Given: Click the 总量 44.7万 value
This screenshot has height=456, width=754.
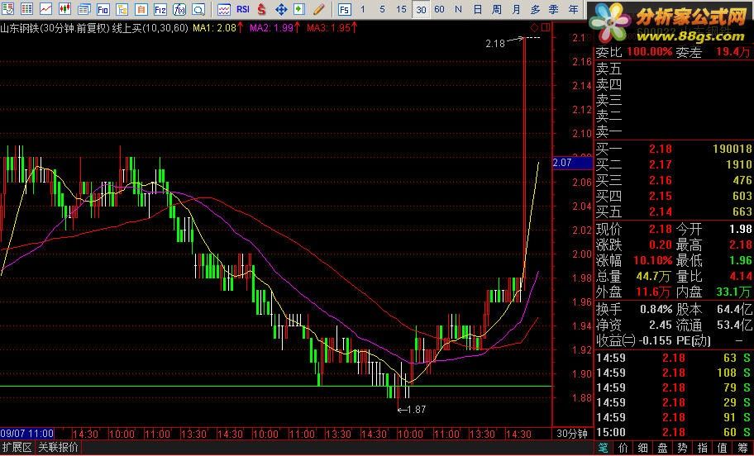Looking at the screenshot, I should 653,277.
